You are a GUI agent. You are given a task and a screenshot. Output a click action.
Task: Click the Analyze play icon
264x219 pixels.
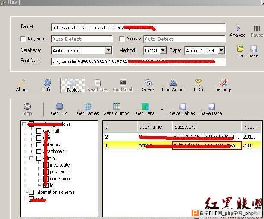(238, 29)
